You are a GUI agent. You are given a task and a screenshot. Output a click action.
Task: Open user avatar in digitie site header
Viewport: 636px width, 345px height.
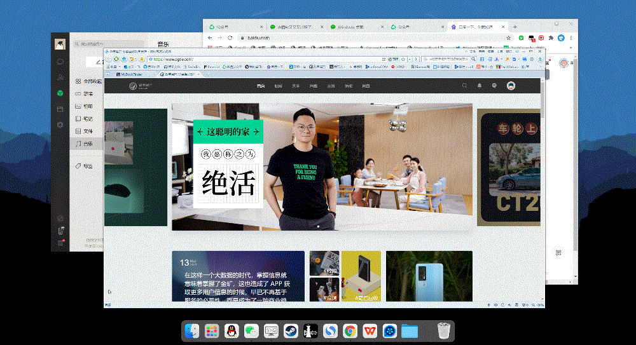pyautogui.click(x=511, y=86)
